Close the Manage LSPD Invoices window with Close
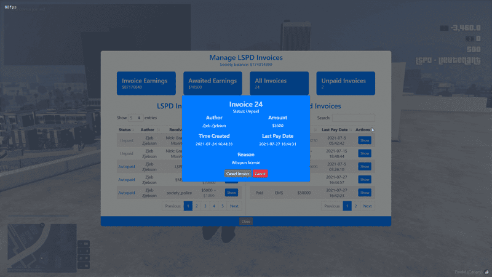This screenshot has height=277, width=492. pyautogui.click(x=245, y=222)
